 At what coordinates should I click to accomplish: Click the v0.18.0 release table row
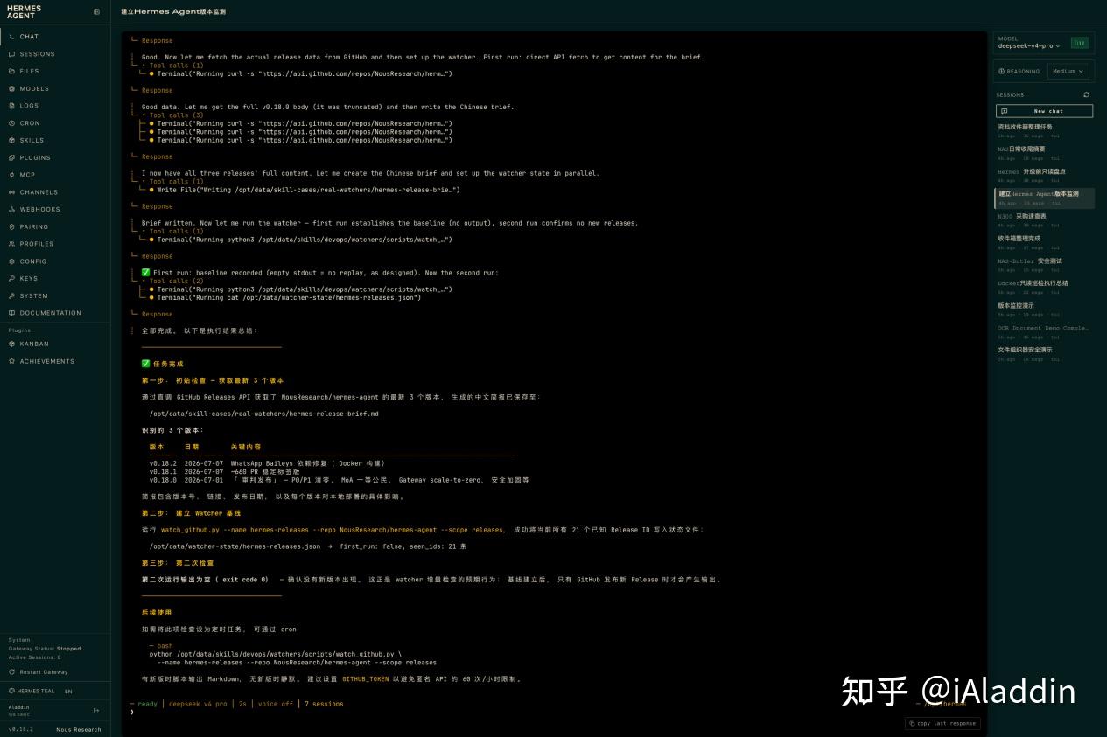click(339, 480)
